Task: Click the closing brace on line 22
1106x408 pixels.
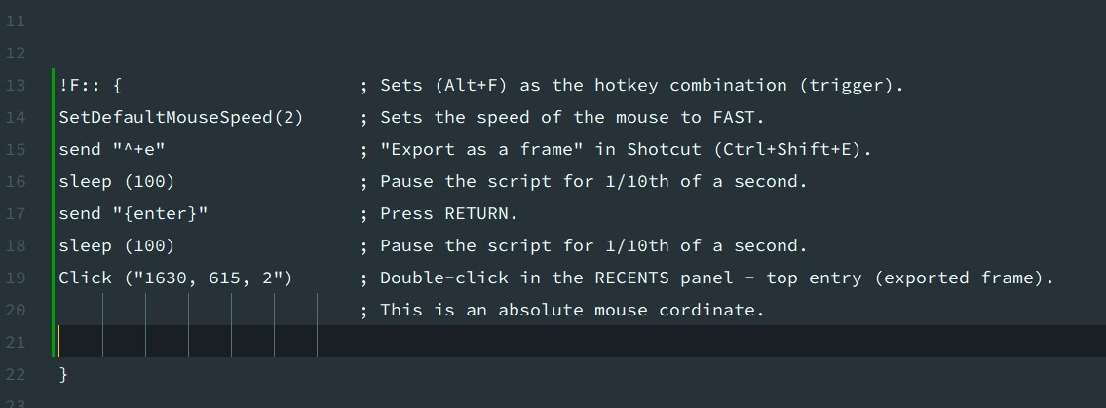Action: pyautogui.click(x=64, y=375)
